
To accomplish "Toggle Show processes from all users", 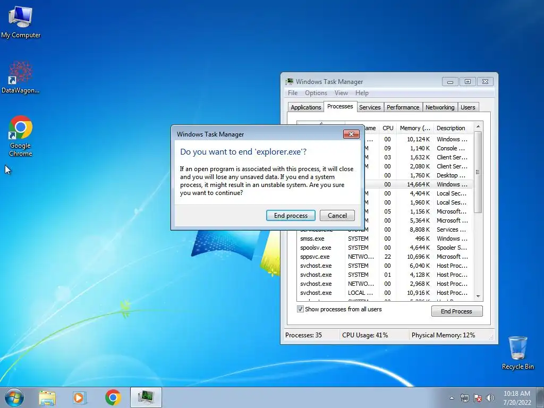I will coord(300,309).
